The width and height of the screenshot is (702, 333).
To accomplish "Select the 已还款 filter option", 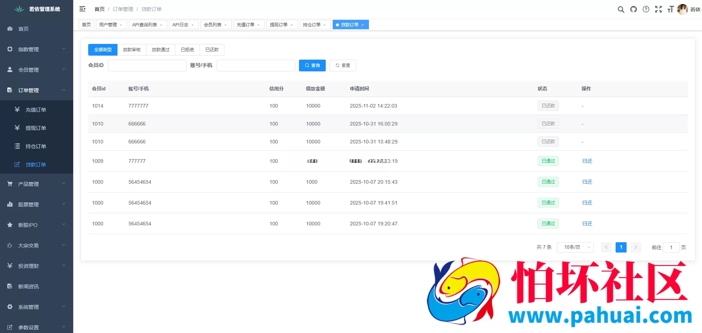I will point(212,50).
